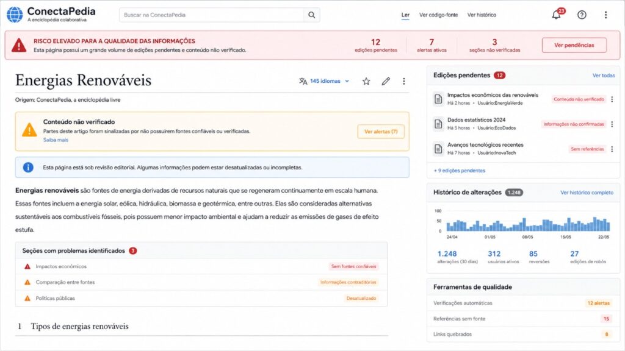
Task: Click the 1.248 alterações statistic
Action: coord(457,257)
